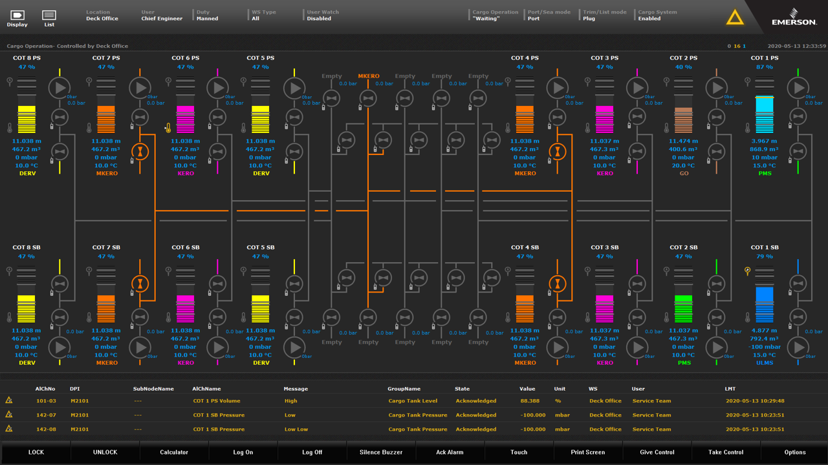This screenshot has width=828, height=465.
Task: Select the open orange valve beside COT 4 SB
Action: [557, 284]
